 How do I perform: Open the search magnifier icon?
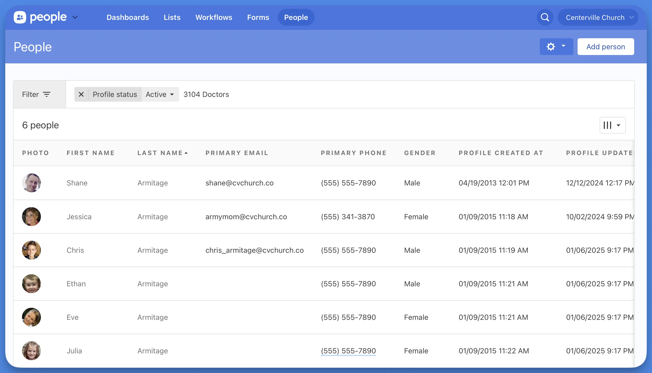[545, 17]
